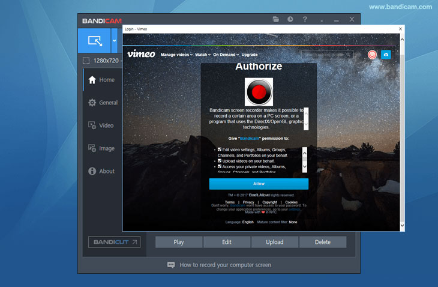Click the BANDICAM logo in title bar
The width and height of the screenshot is (438, 287).
(101, 21)
